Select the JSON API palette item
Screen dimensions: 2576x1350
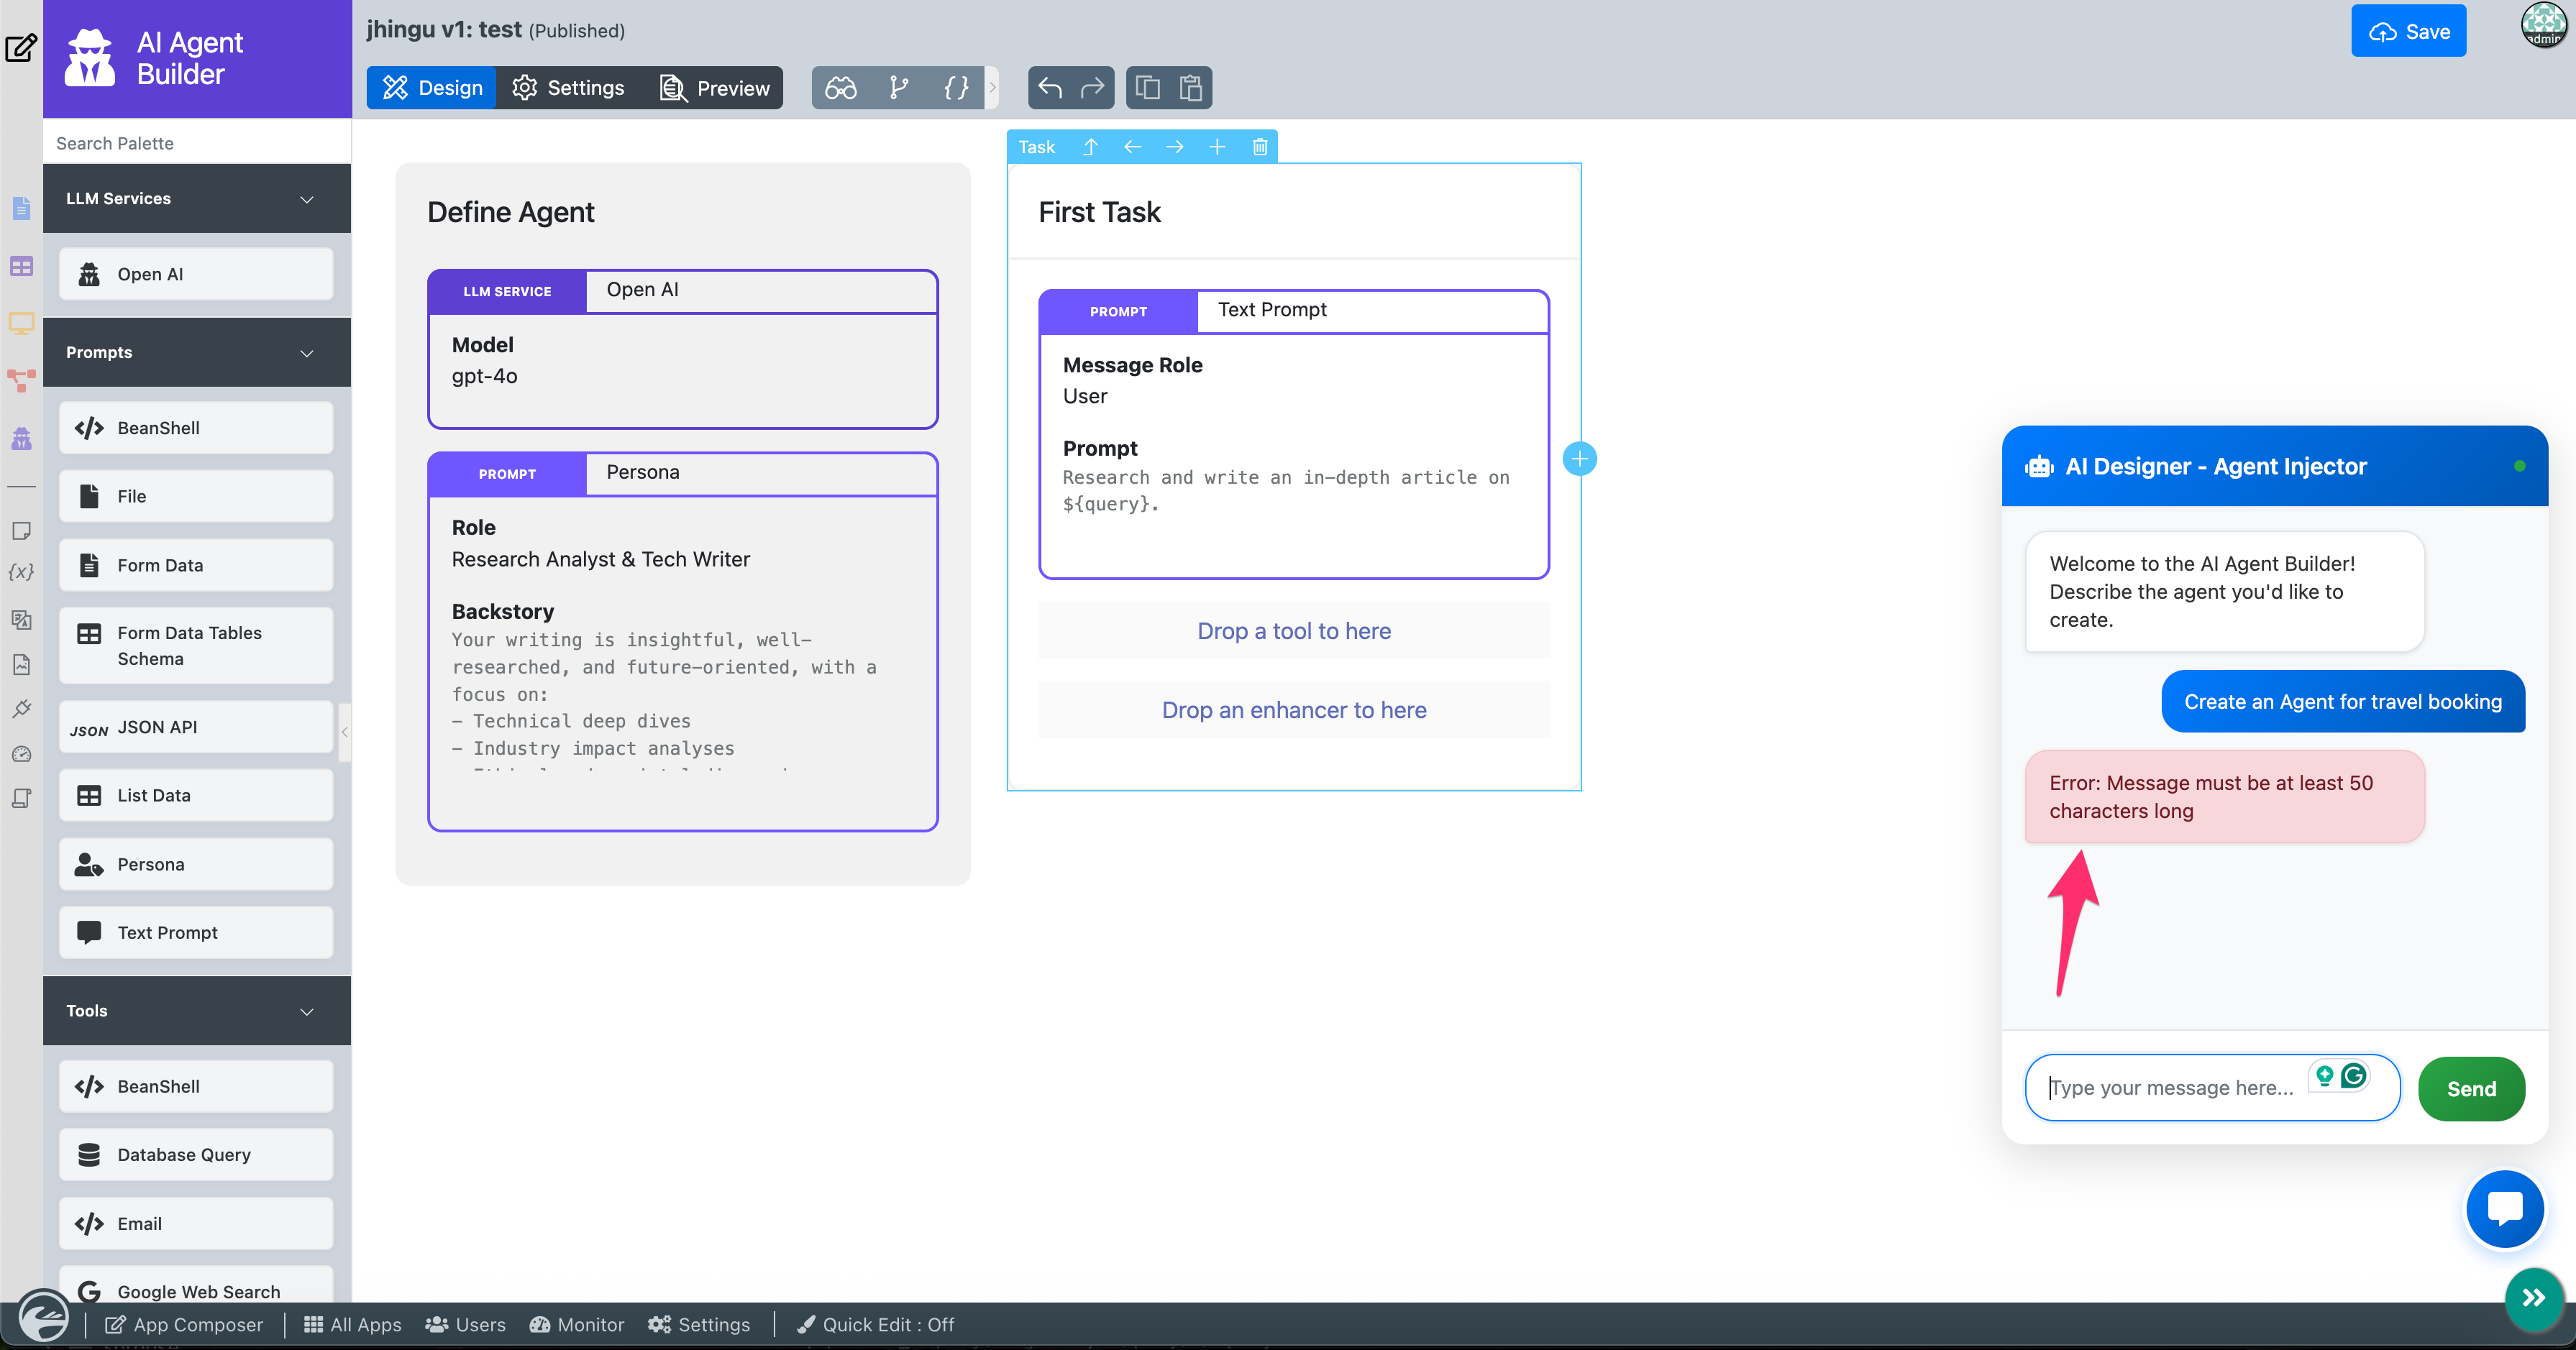coord(196,727)
